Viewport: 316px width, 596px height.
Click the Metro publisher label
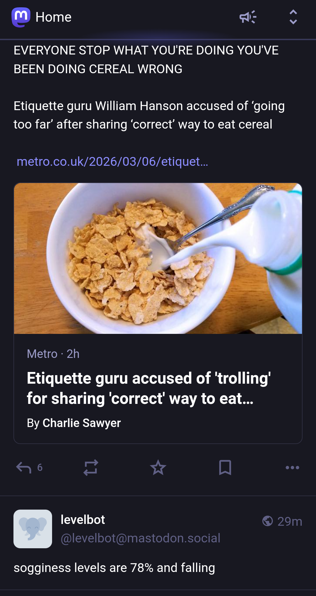[x=42, y=354]
